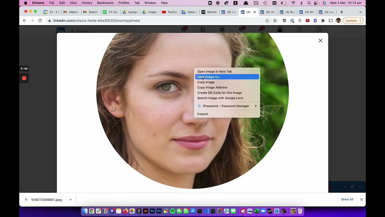Expand the downloaded jpeg's chevron menu

(x=70, y=200)
